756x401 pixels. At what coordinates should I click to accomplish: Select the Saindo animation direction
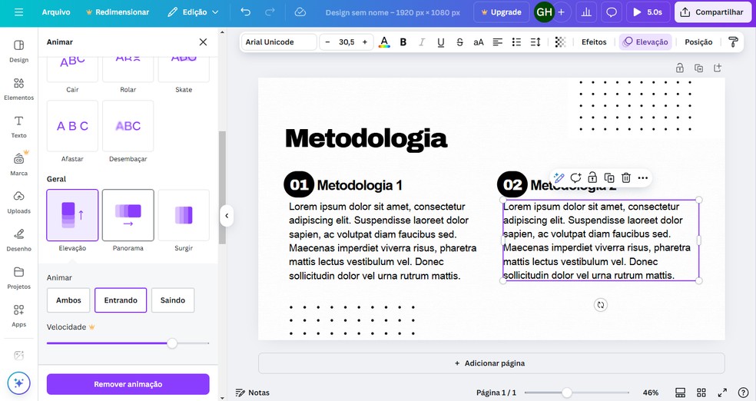(173, 300)
